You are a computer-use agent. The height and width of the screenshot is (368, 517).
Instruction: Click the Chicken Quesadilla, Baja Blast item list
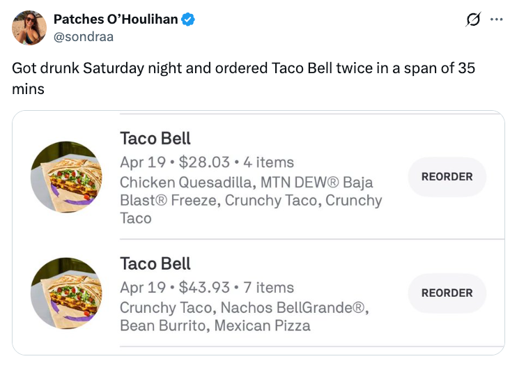pyautogui.click(x=251, y=200)
